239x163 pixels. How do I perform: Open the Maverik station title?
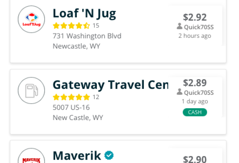(77, 156)
